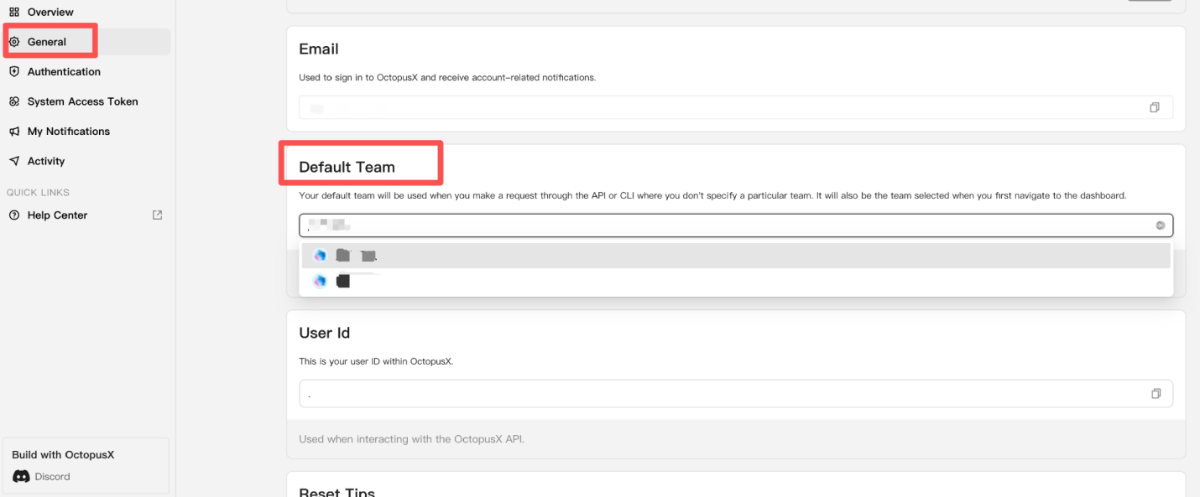Open the Default Team combo box
Viewport: 1200px width, 497px height.
coord(736,225)
